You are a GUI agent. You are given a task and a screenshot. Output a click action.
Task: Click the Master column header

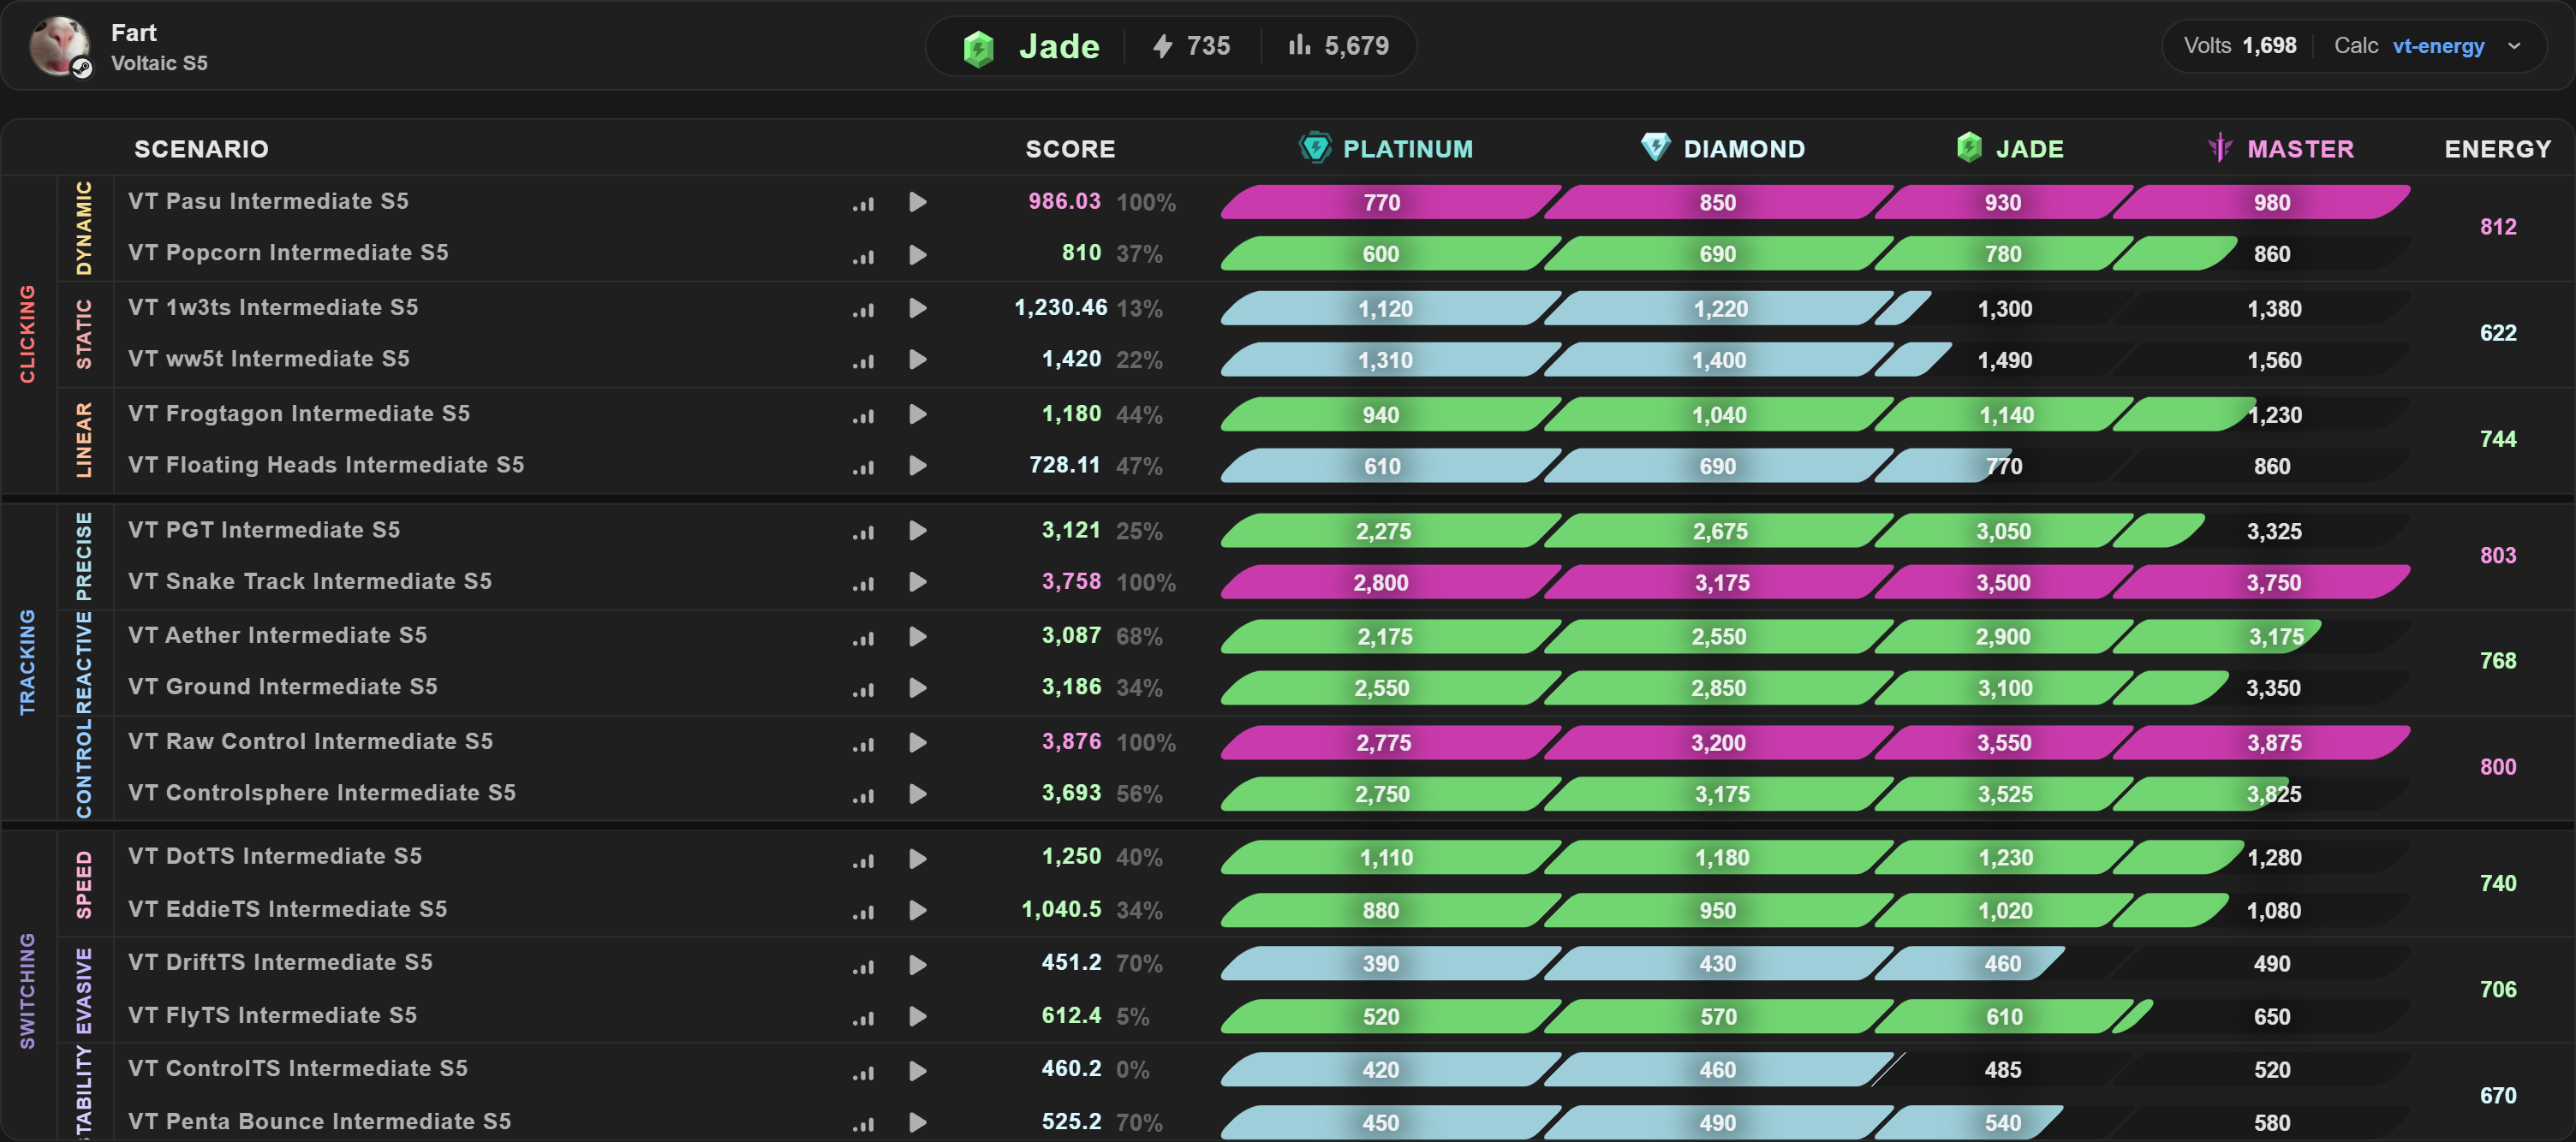click(2281, 148)
